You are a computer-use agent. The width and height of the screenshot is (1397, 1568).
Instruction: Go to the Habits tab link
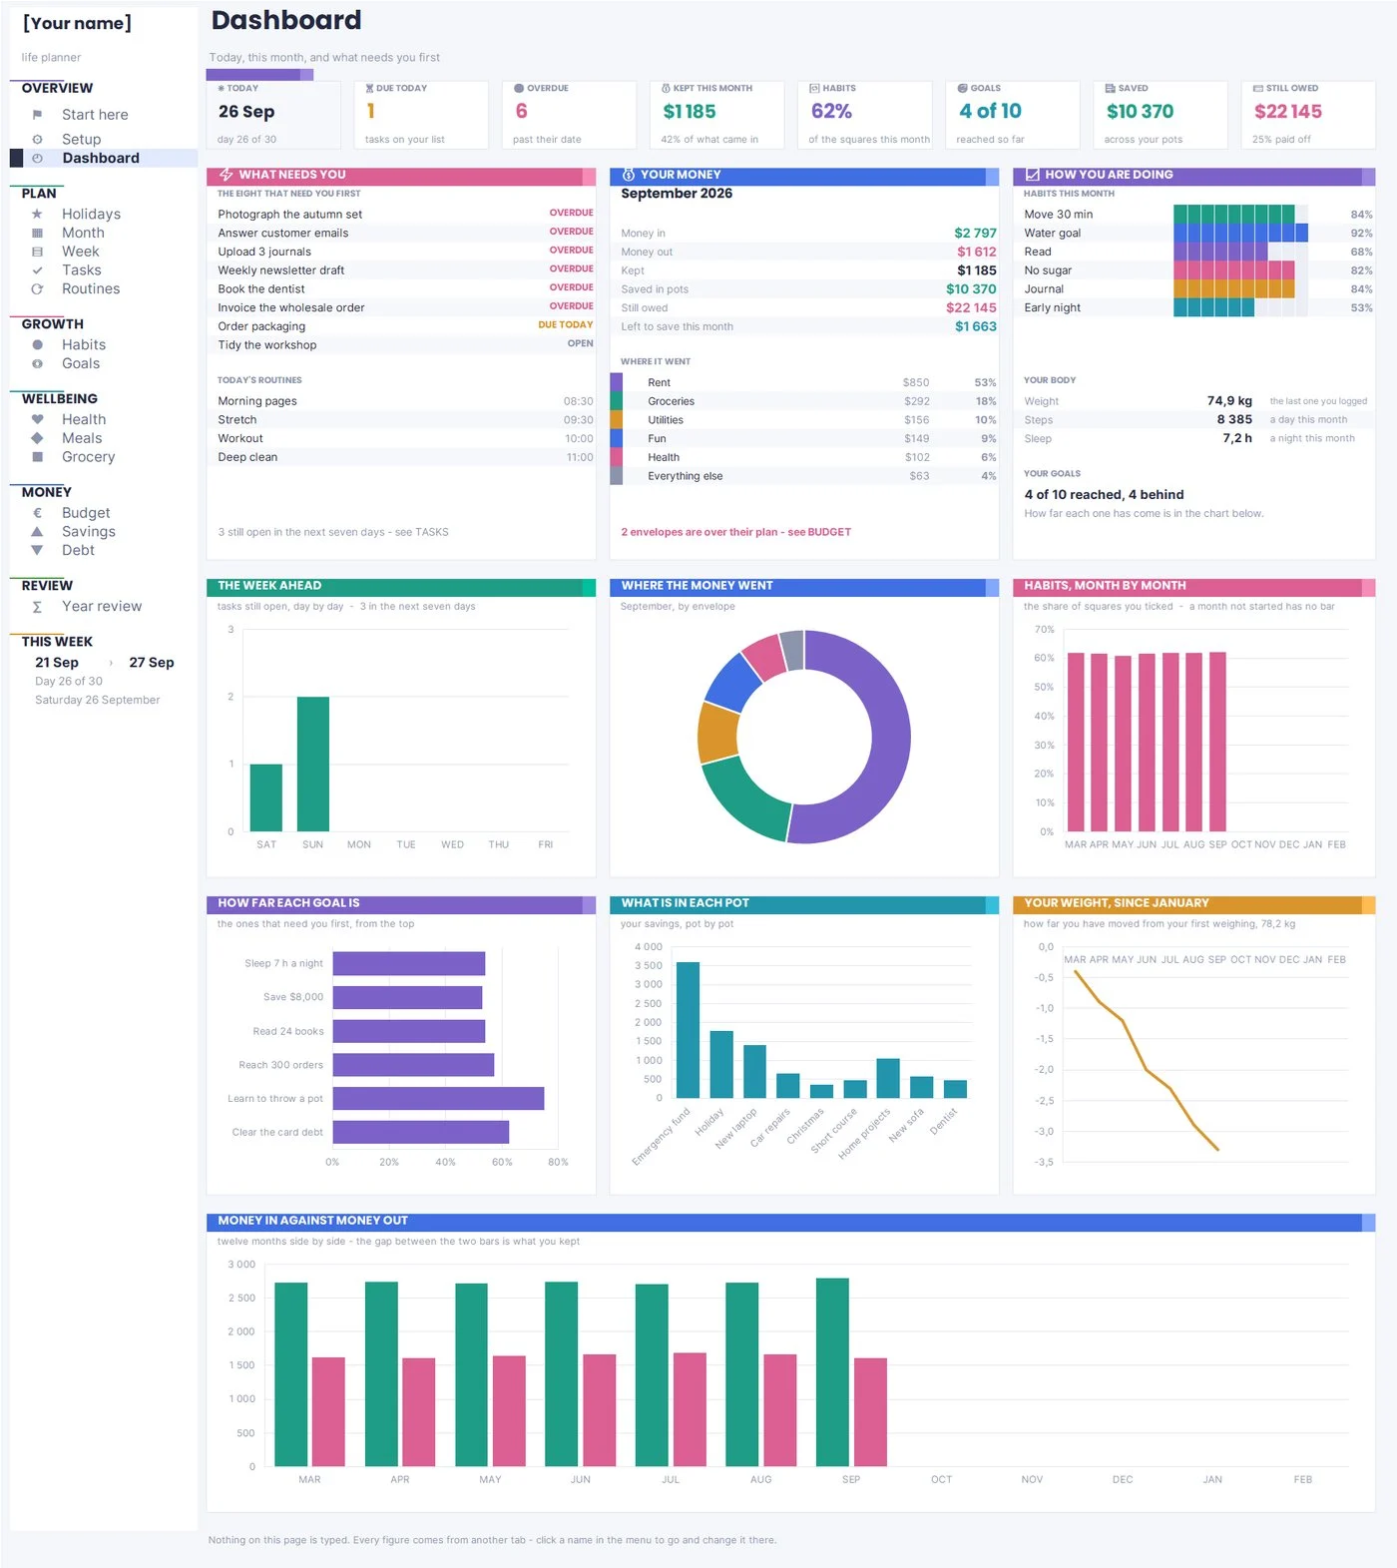(84, 344)
